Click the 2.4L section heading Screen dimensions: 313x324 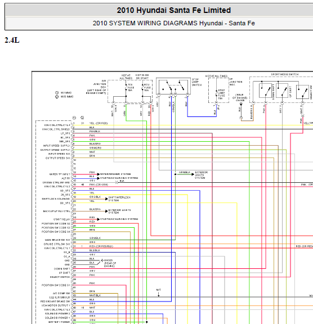[12, 40]
